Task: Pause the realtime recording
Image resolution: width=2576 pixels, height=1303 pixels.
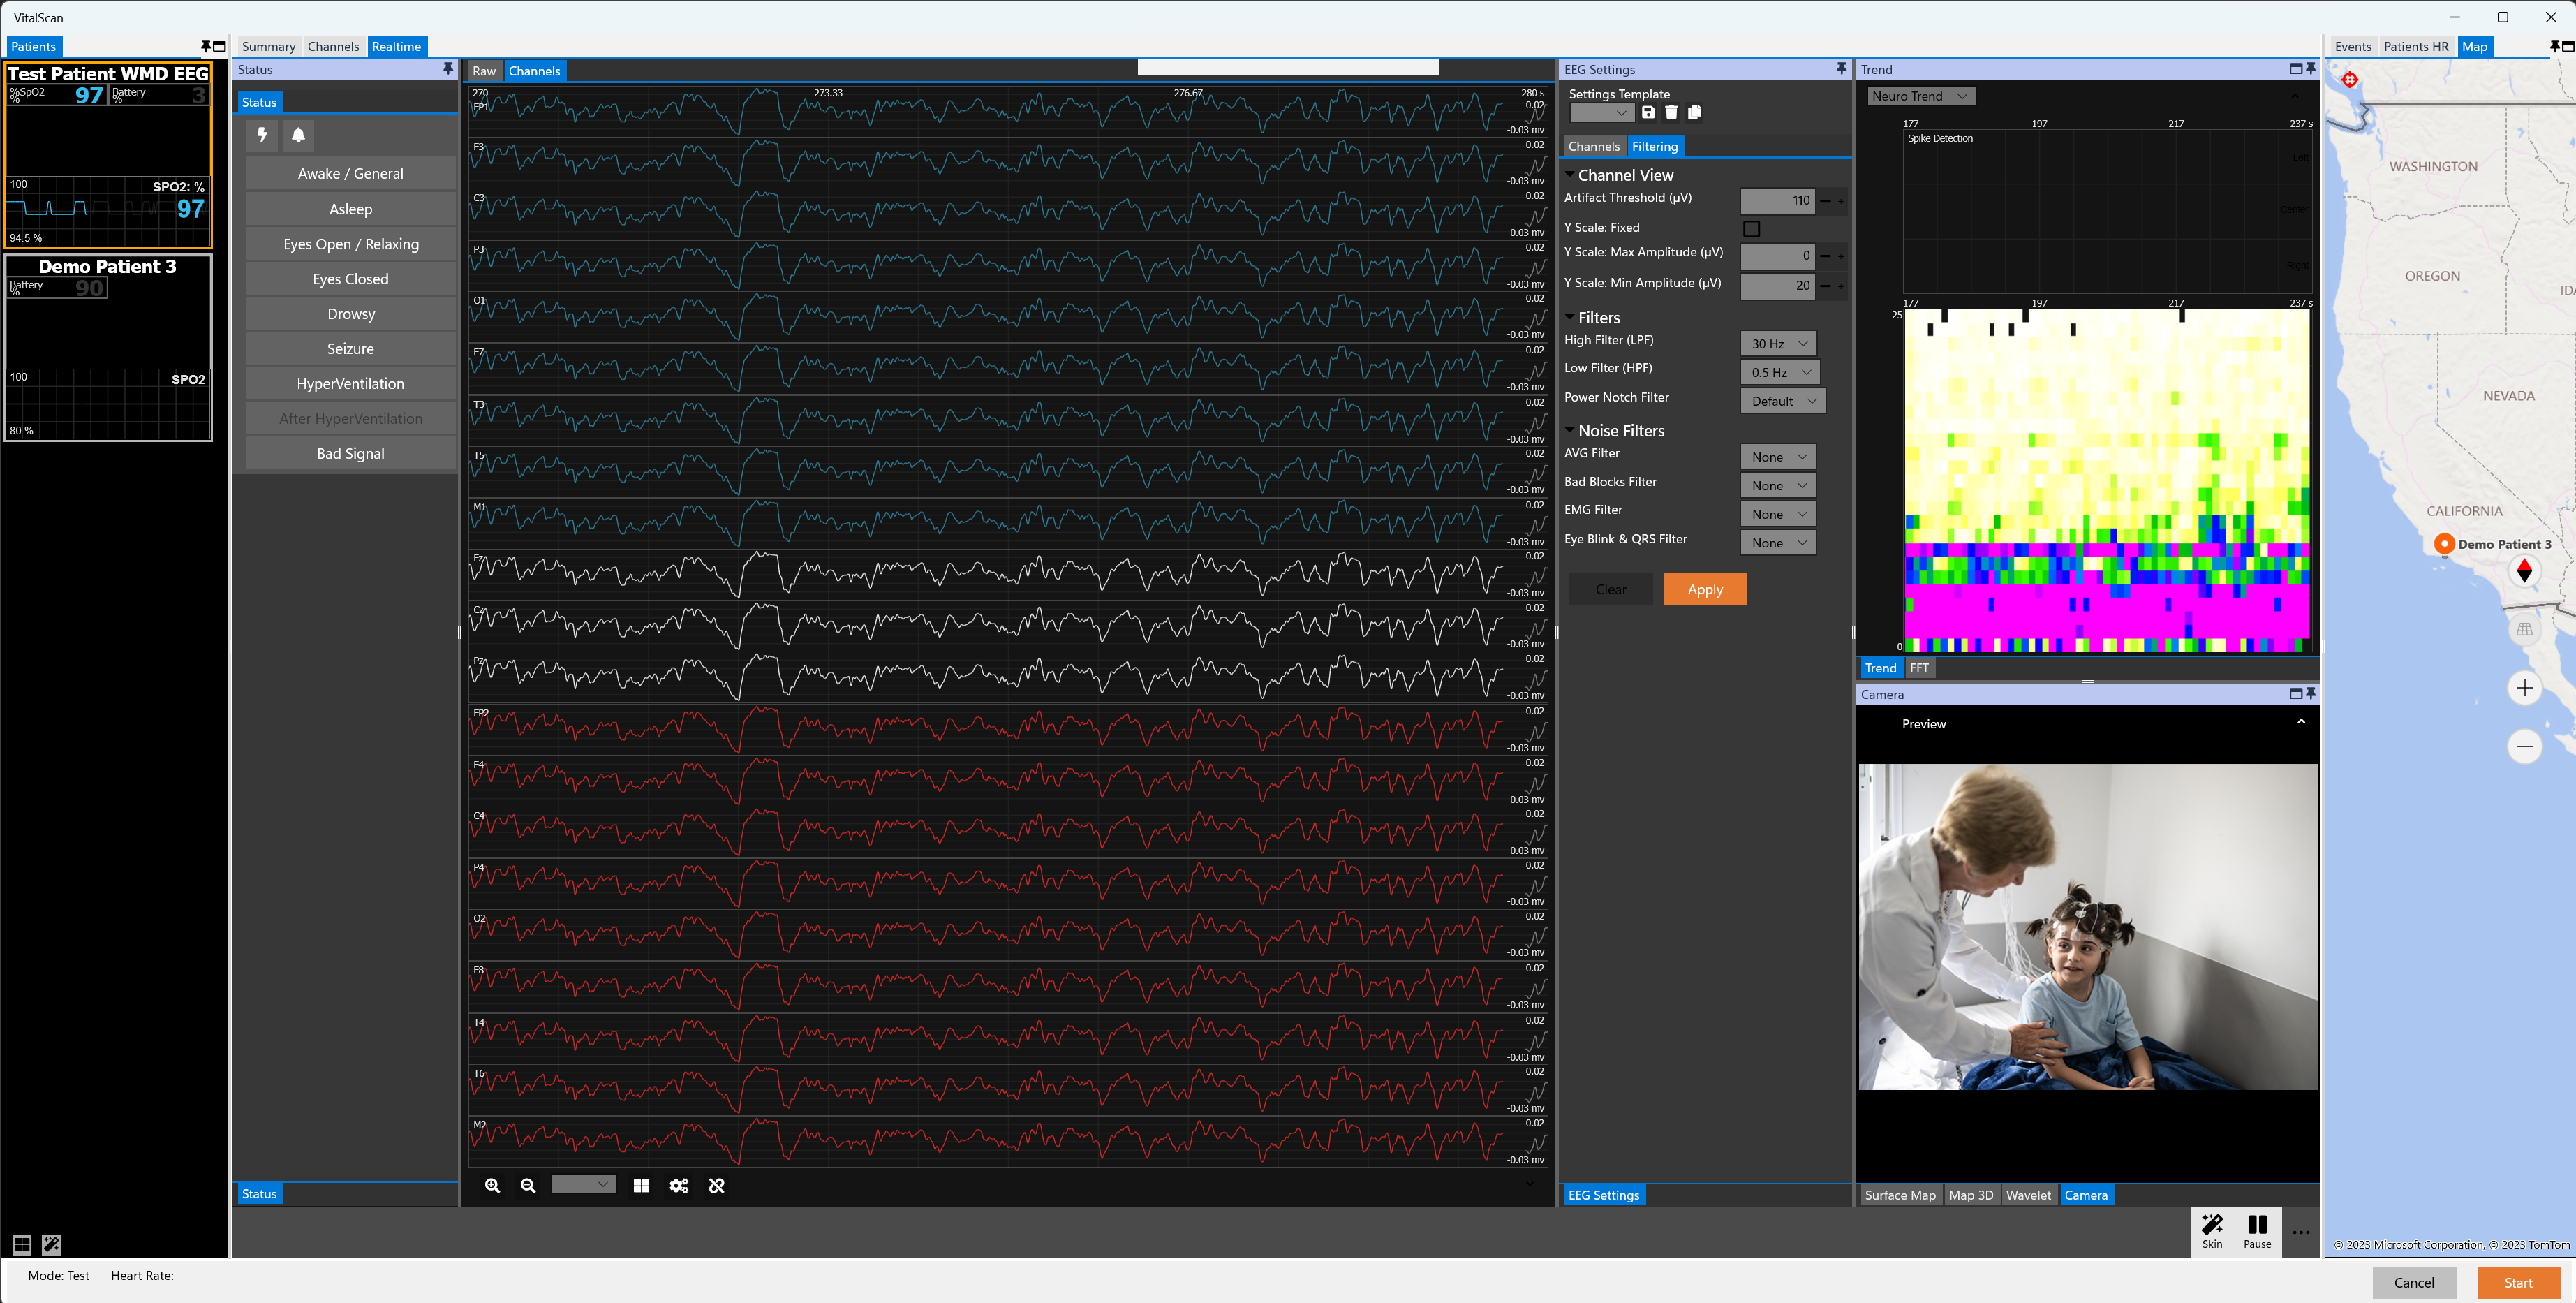Action: click(x=2257, y=1231)
